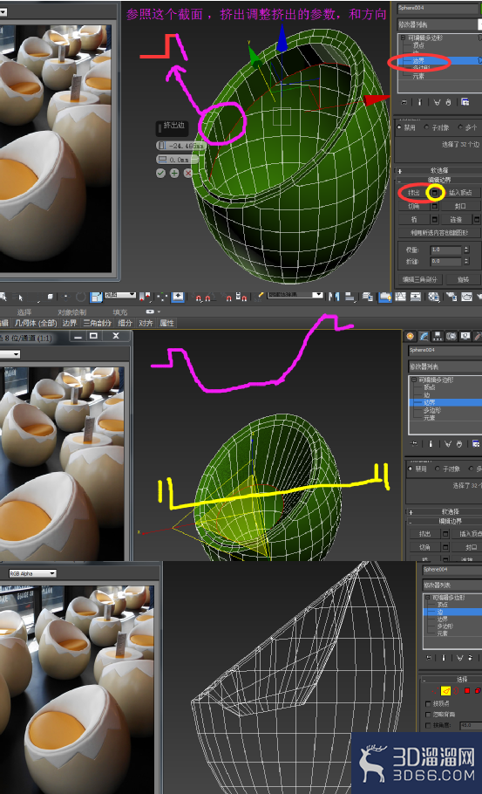The width and height of the screenshot is (482, 794).
Task: Open settings box beside 桥 in top panel
Action: [434, 219]
